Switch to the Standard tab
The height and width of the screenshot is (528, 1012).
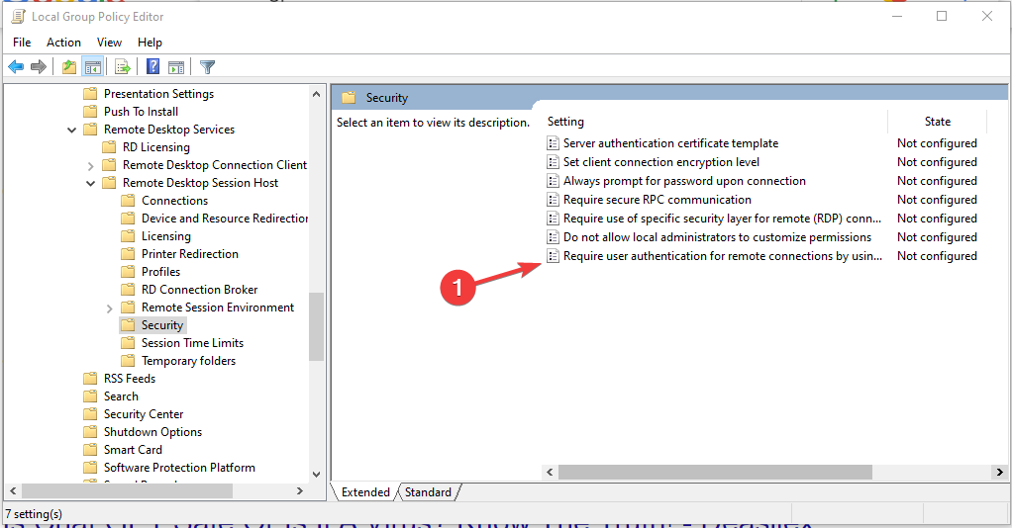428,491
